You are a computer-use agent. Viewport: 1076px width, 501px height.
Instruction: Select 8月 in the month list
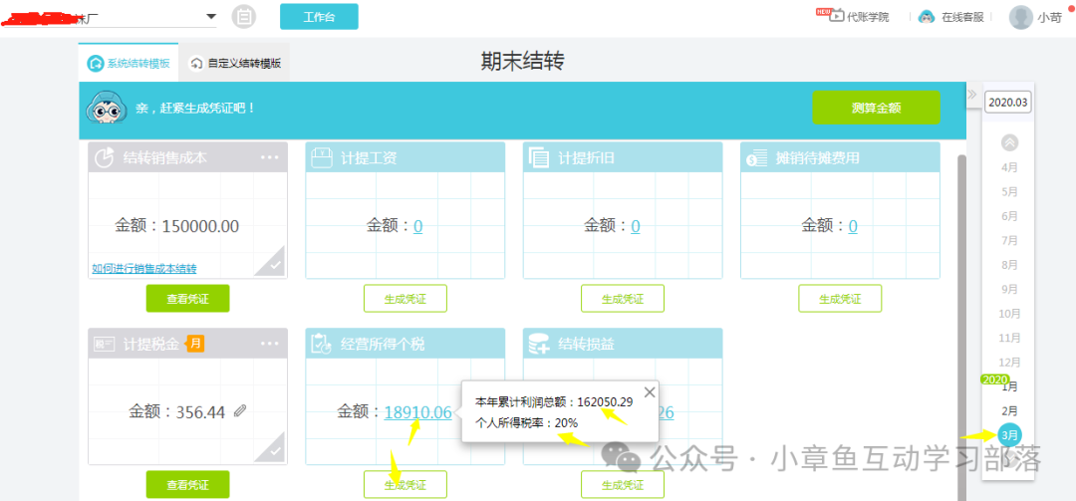coord(1009,265)
